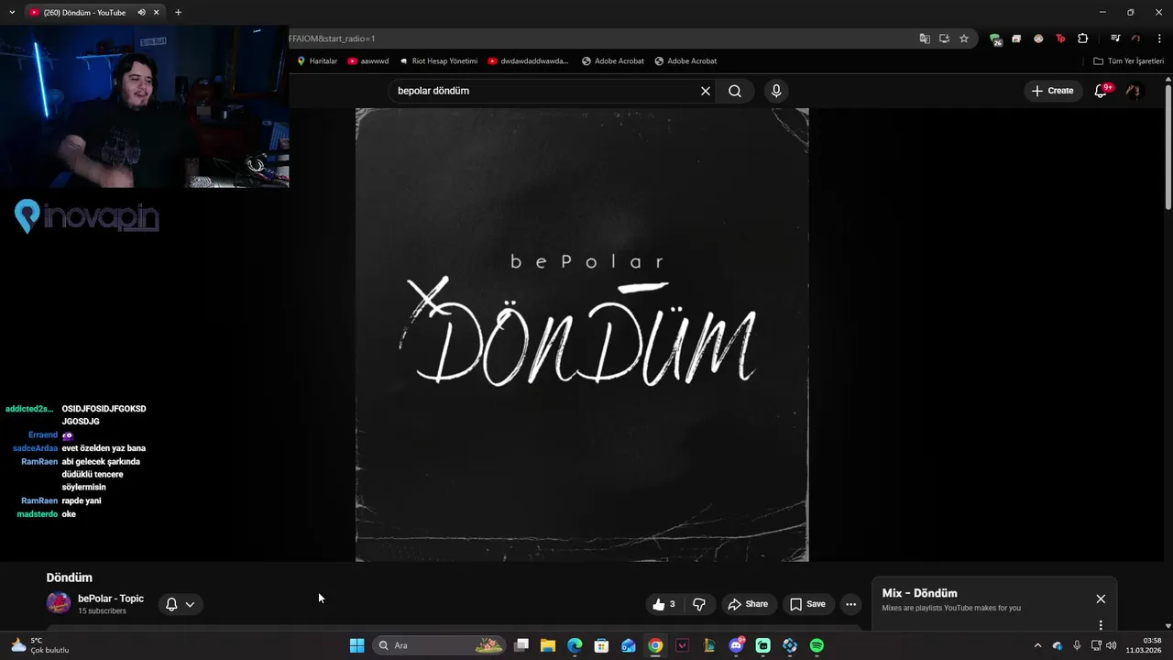1173x660 pixels.
Task: Show hidden system tray icons
Action: tap(1037, 645)
